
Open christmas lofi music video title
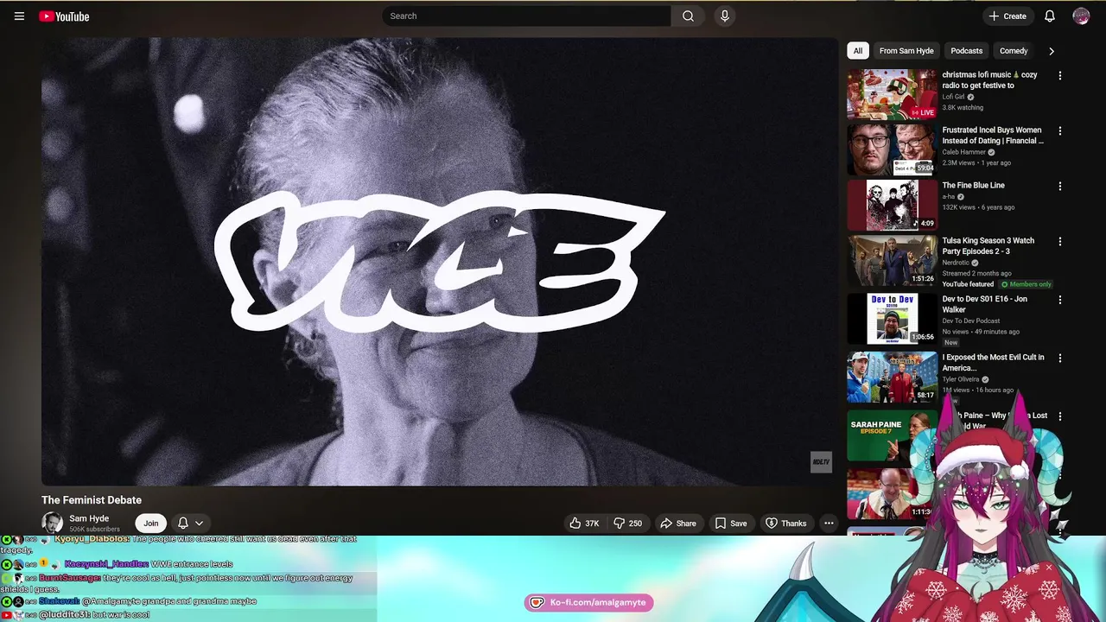[x=990, y=80]
